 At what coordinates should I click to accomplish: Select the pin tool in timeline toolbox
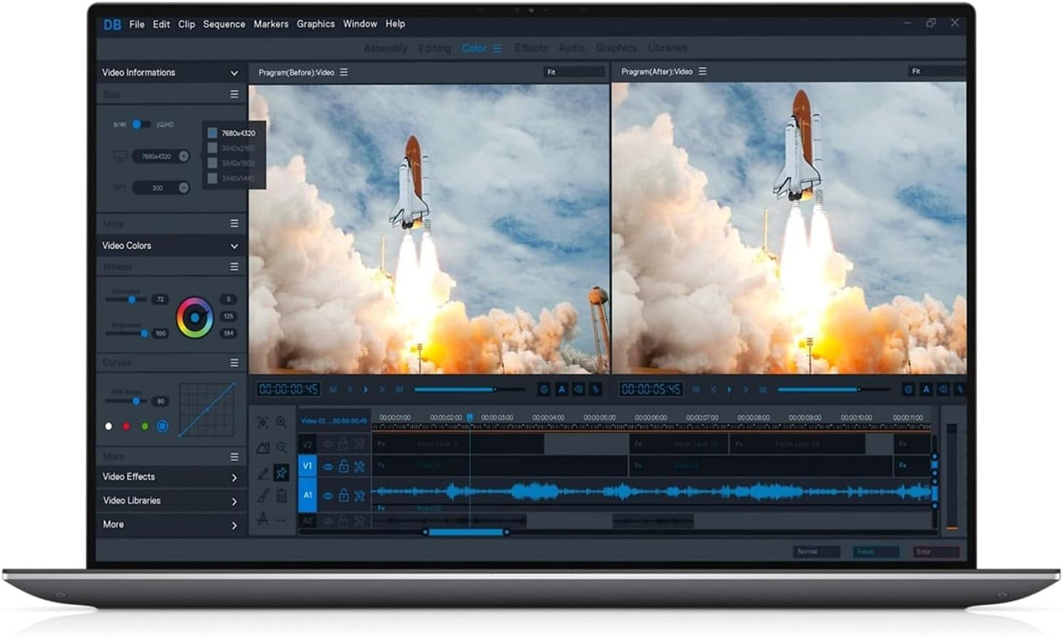coord(281,472)
